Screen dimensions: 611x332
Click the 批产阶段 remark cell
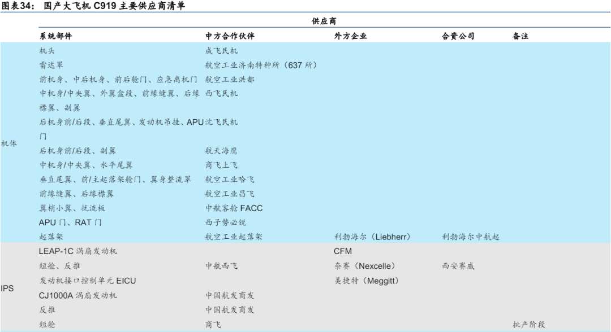coord(529,325)
